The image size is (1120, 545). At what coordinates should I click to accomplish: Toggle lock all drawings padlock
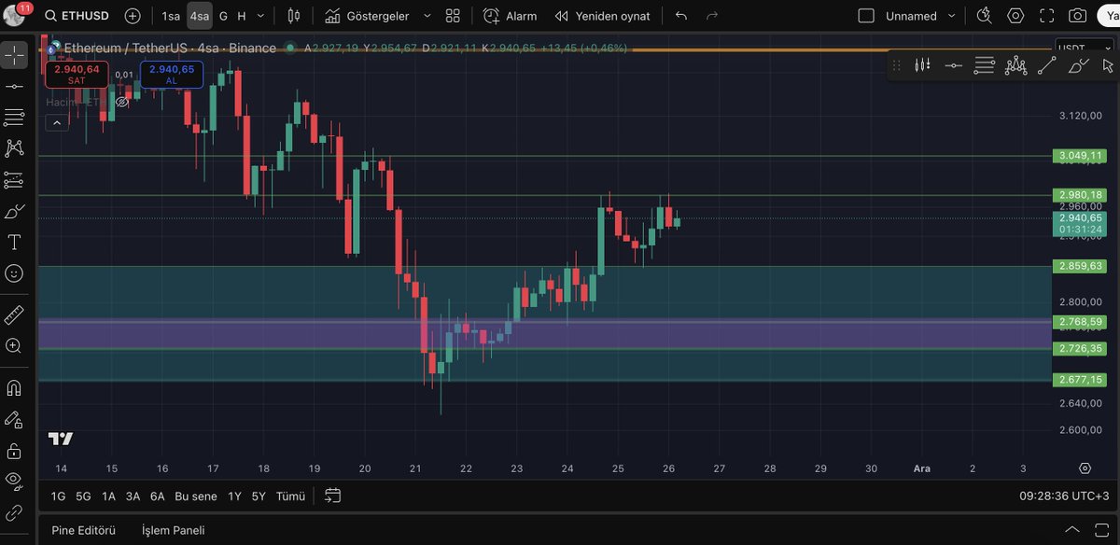click(14, 451)
